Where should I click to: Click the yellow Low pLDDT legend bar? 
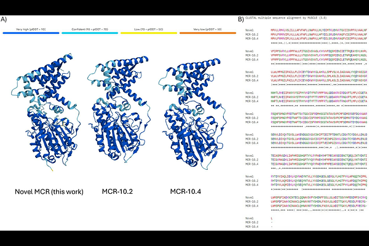coord(149,33)
